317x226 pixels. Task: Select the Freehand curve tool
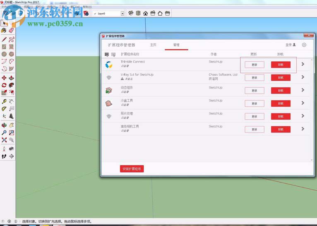tap(12, 39)
